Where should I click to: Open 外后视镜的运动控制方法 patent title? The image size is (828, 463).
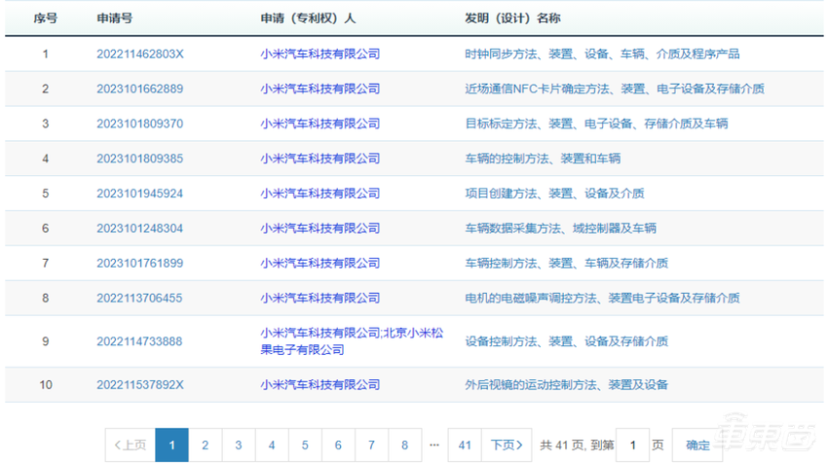pyautogui.click(x=566, y=385)
